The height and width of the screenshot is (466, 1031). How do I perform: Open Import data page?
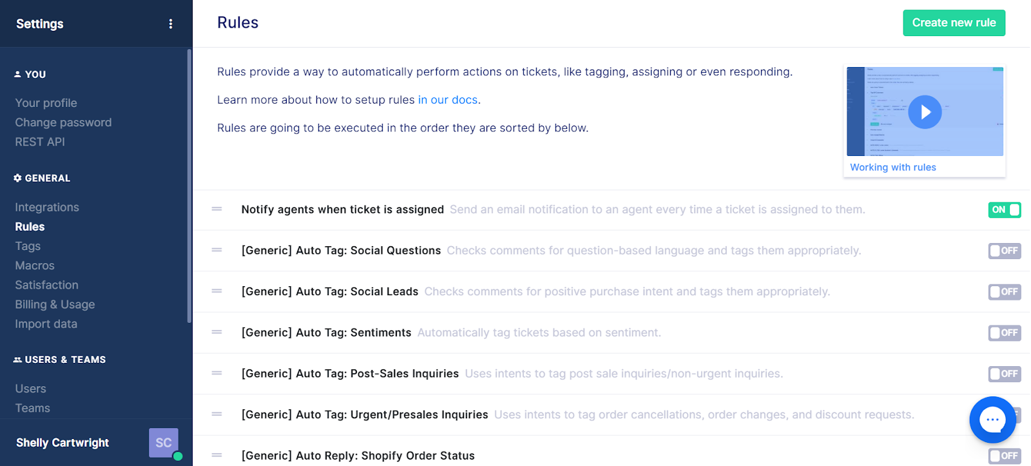point(46,324)
